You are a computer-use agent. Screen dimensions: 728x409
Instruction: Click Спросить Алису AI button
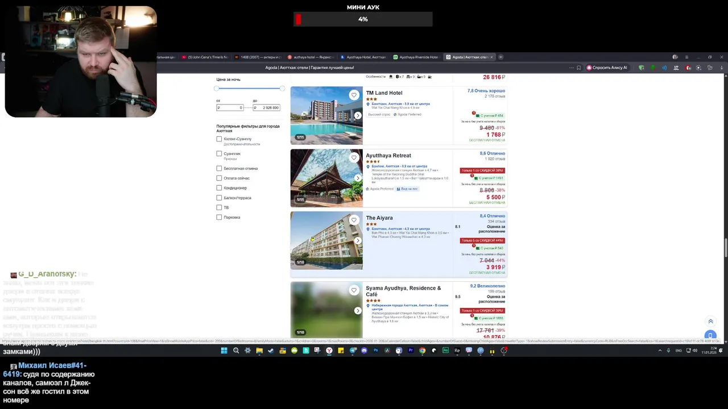click(607, 68)
